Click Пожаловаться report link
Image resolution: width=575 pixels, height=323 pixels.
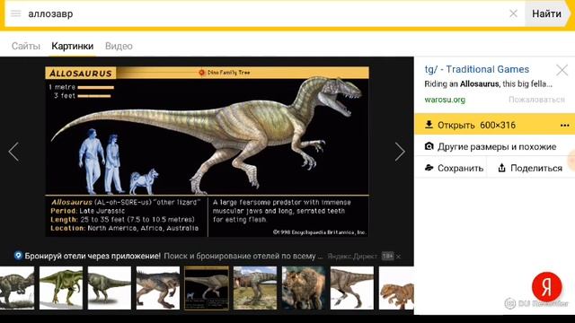click(536, 100)
